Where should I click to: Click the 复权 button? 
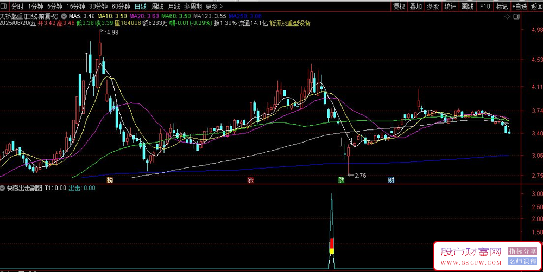coord(399,6)
